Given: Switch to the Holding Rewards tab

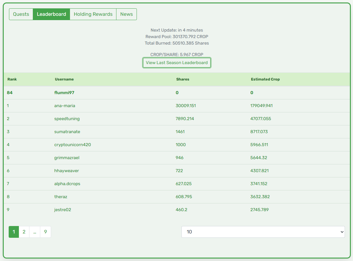Looking at the screenshot, I should (x=93, y=14).
